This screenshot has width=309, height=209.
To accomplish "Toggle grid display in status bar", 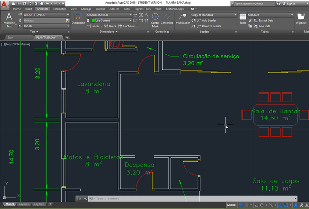I will (241, 205).
